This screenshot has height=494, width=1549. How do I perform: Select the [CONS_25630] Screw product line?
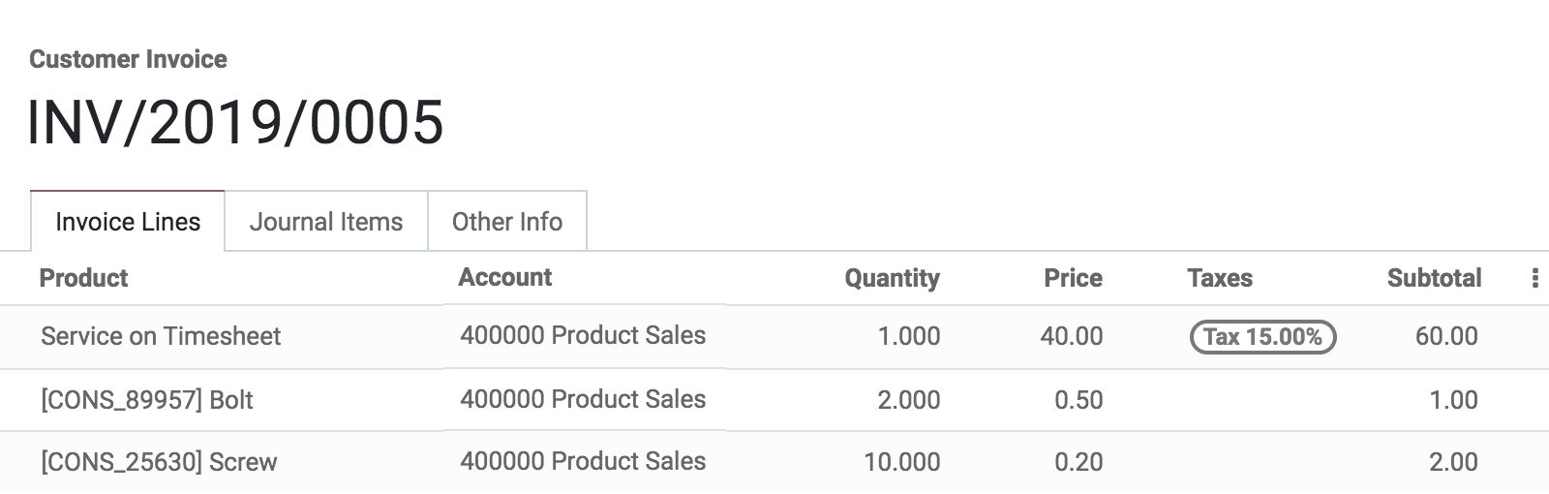(x=159, y=462)
